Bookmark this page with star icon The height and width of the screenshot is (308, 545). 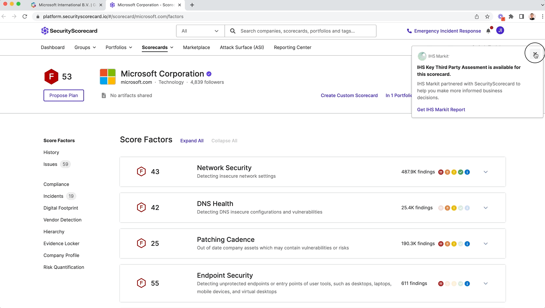[487, 16]
